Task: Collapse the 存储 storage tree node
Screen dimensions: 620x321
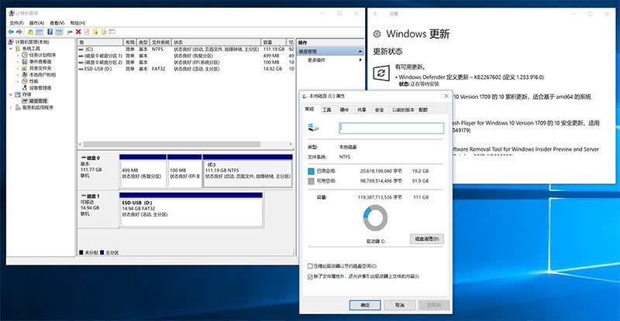Action: point(11,94)
